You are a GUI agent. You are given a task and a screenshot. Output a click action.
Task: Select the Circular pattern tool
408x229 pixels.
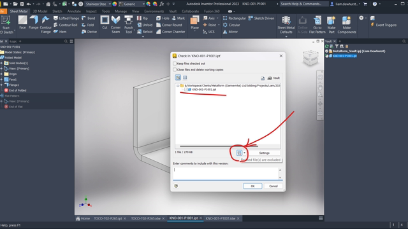[231, 25]
